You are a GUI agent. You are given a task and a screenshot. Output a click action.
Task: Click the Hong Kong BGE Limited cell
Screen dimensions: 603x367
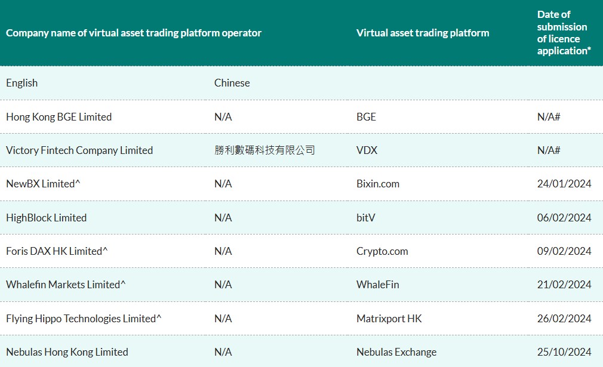pos(59,117)
